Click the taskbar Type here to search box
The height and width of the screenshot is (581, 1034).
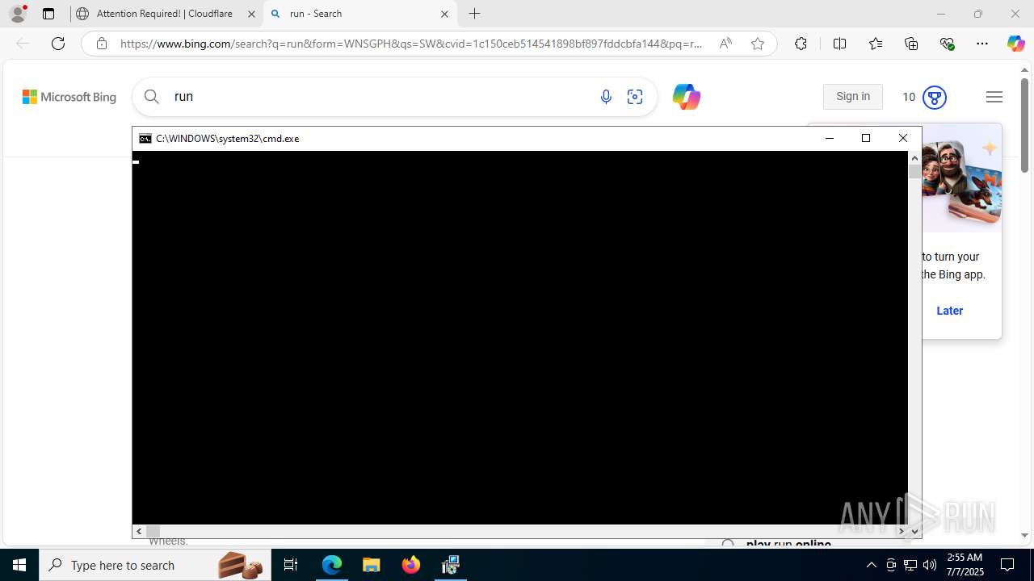click(x=155, y=565)
